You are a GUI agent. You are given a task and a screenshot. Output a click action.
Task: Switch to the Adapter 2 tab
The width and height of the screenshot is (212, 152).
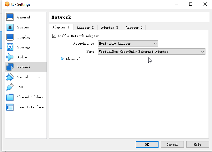[x=85, y=27]
